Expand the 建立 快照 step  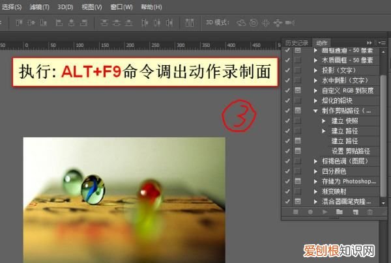(x=324, y=121)
